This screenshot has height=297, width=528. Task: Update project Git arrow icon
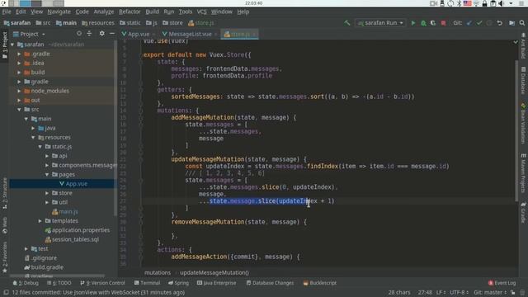point(469,23)
